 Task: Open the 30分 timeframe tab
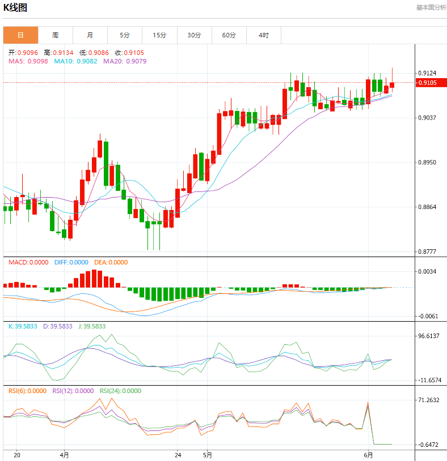195,35
